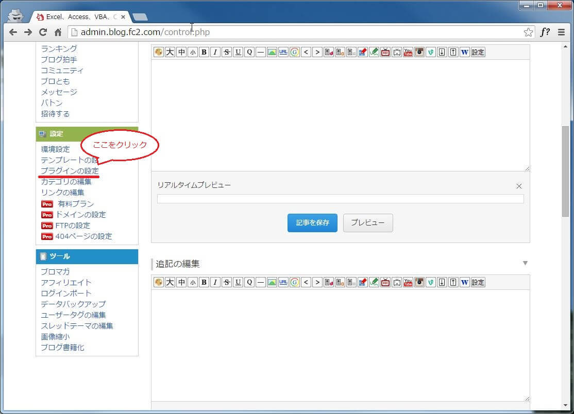Open the color palette in the upper editor toolbar
The width and height of the screenshot is (574, 414).
click(x=158, y=52)
